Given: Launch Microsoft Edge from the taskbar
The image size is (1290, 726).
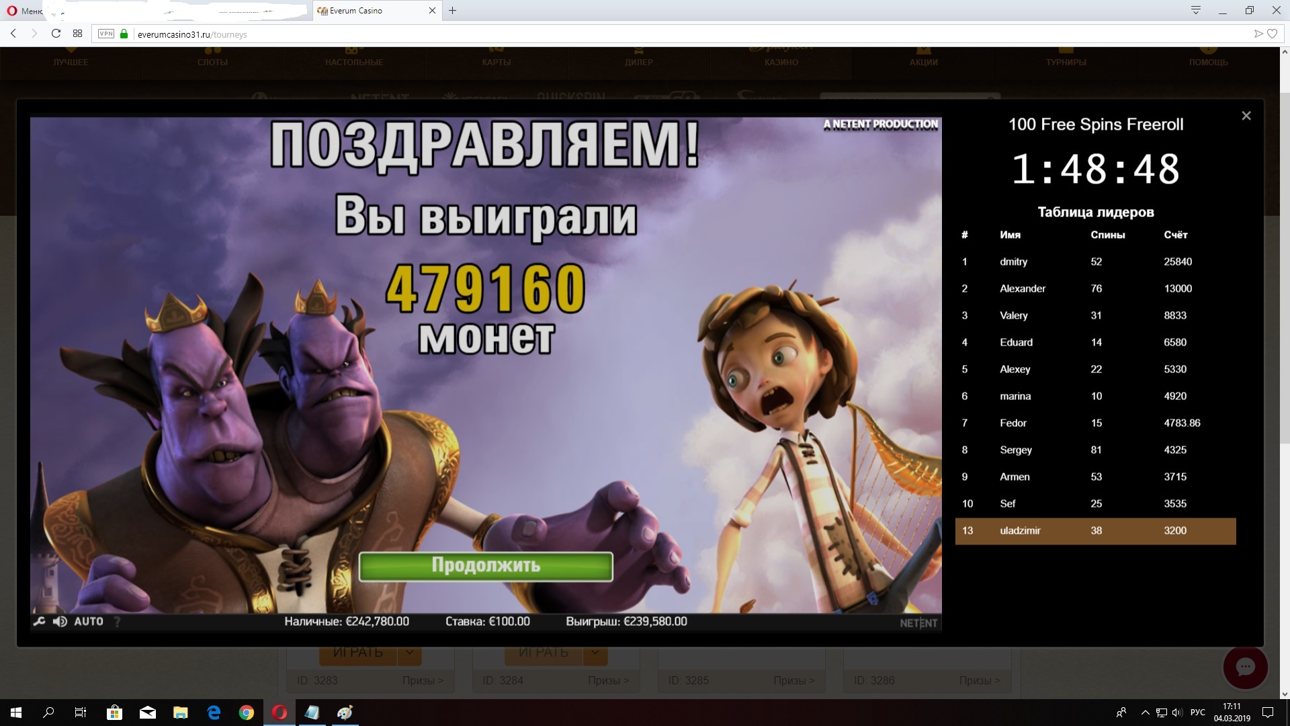Looking at the screenshot, I should (214, 713).
